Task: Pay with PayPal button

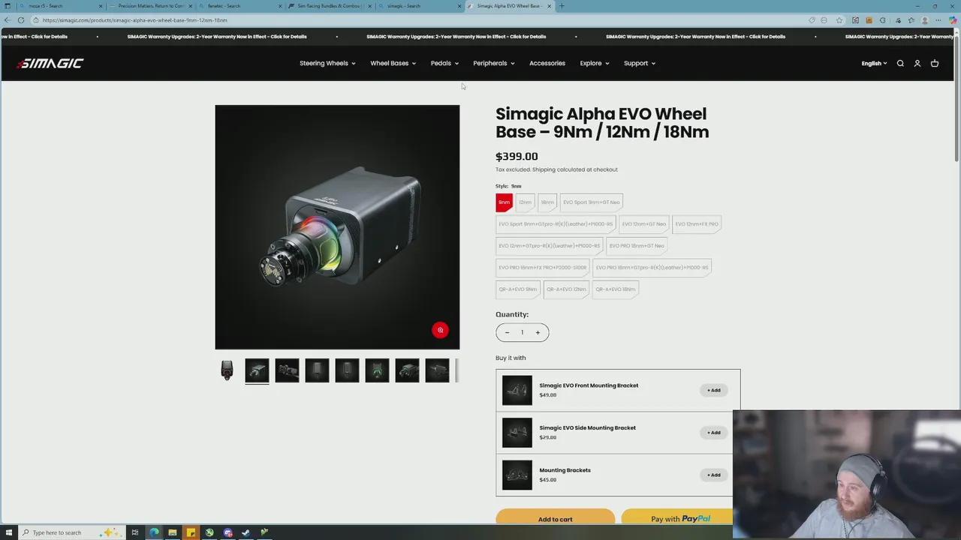Action: [x=676, y=518]
